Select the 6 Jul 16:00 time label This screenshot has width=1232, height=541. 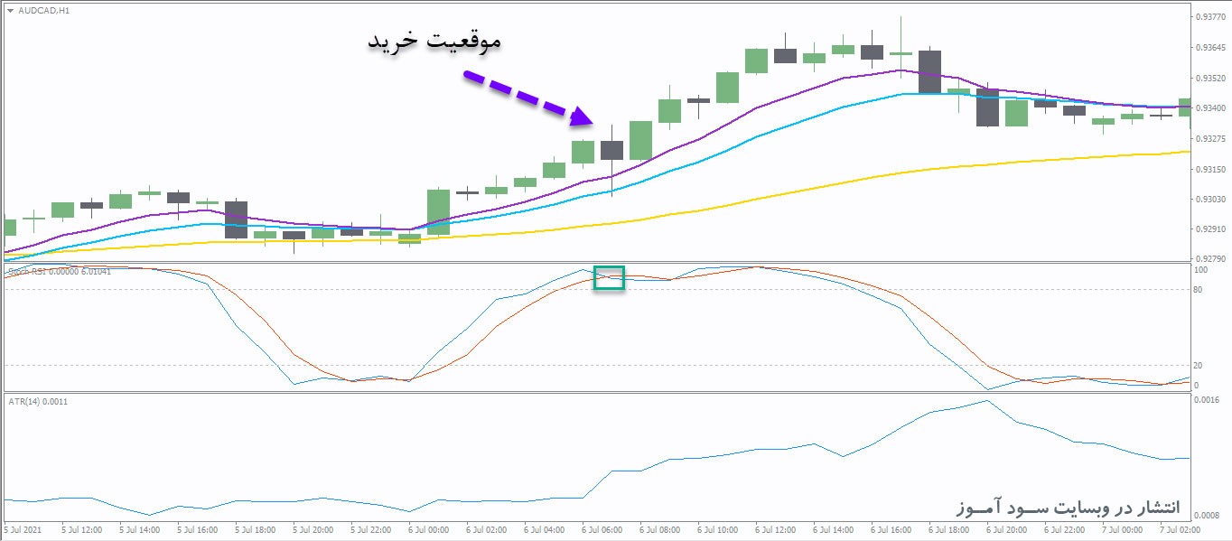(891, 529)
